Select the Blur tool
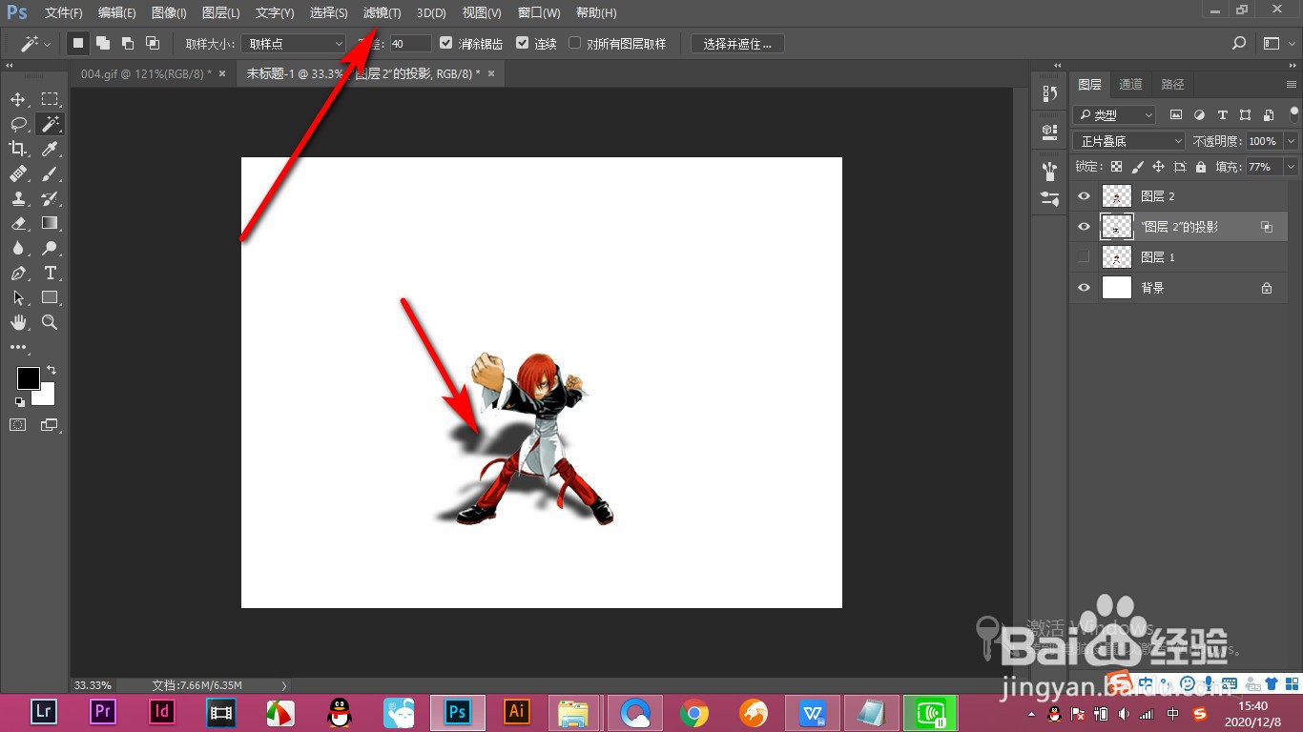1303x732 pixels. pos(18,248)
